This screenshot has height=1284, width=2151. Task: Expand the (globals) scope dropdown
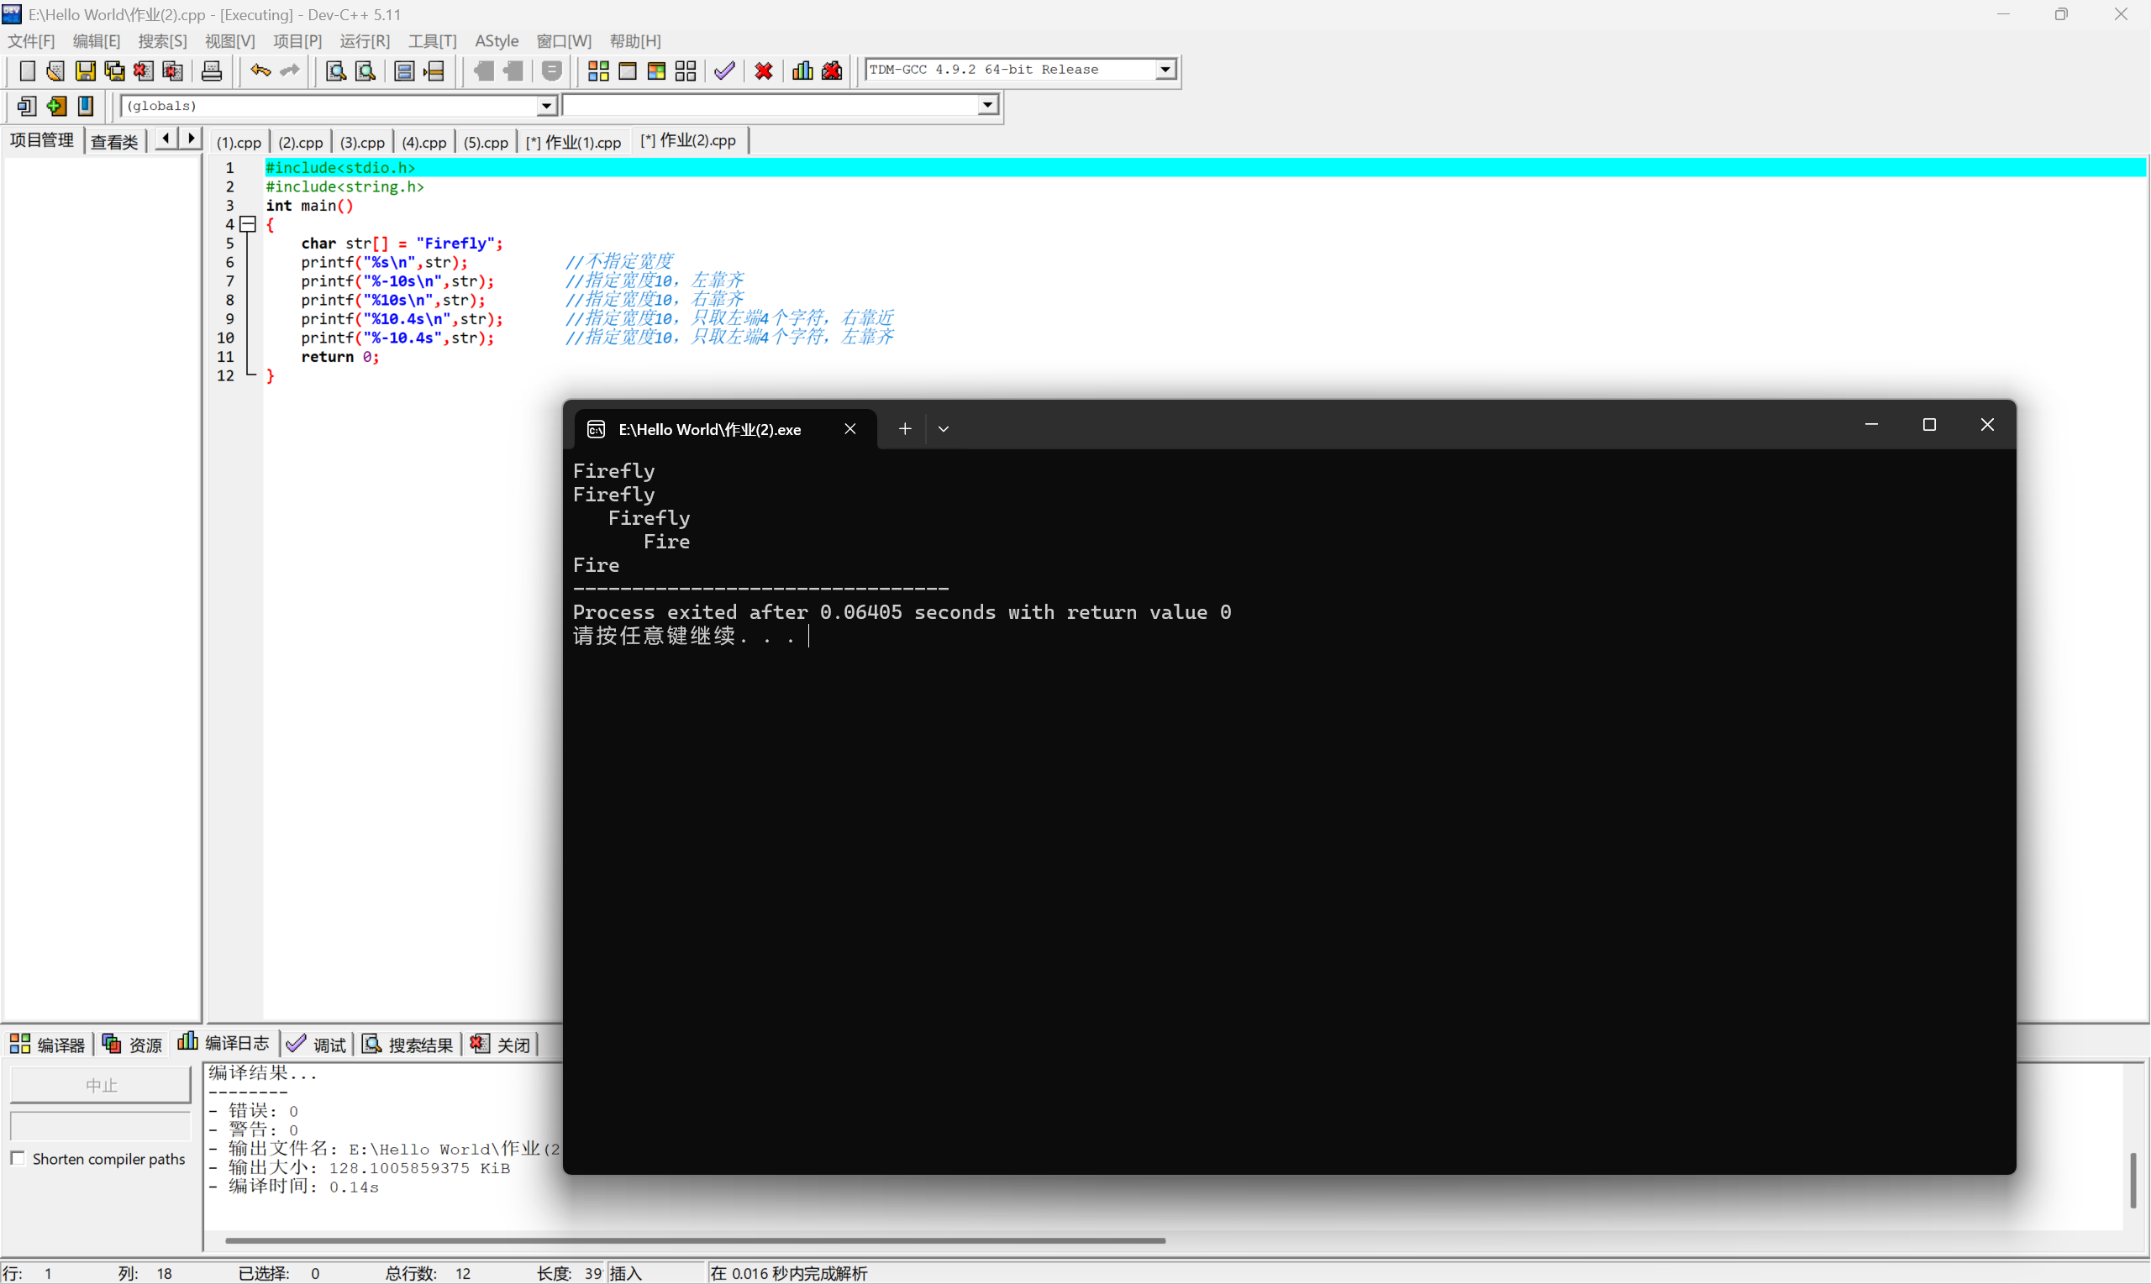click(x=546, y=106)
